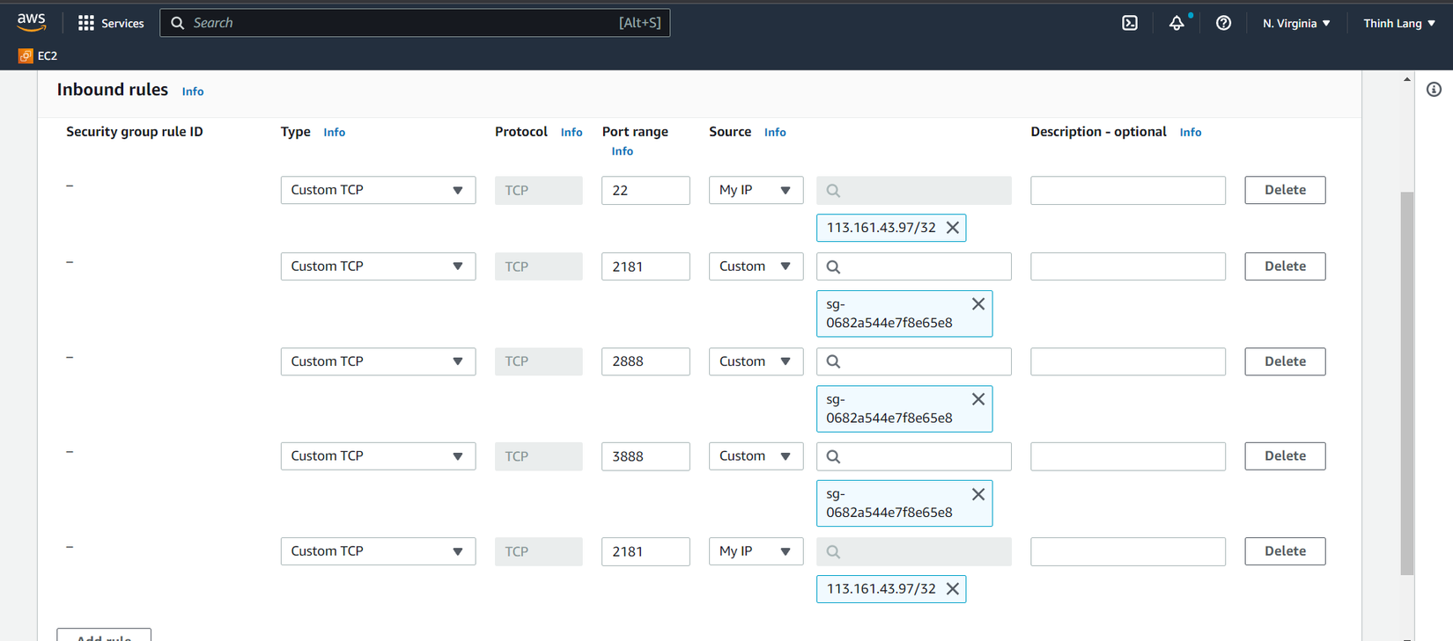Open the notifications bell
1453x641 pixels.
coord(1176,23)
